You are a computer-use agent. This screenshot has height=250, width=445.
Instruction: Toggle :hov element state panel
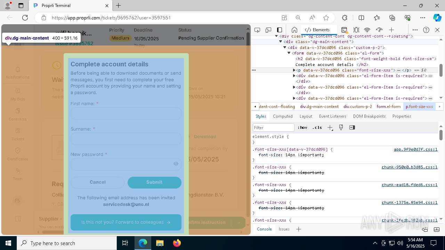click(302, 127)
